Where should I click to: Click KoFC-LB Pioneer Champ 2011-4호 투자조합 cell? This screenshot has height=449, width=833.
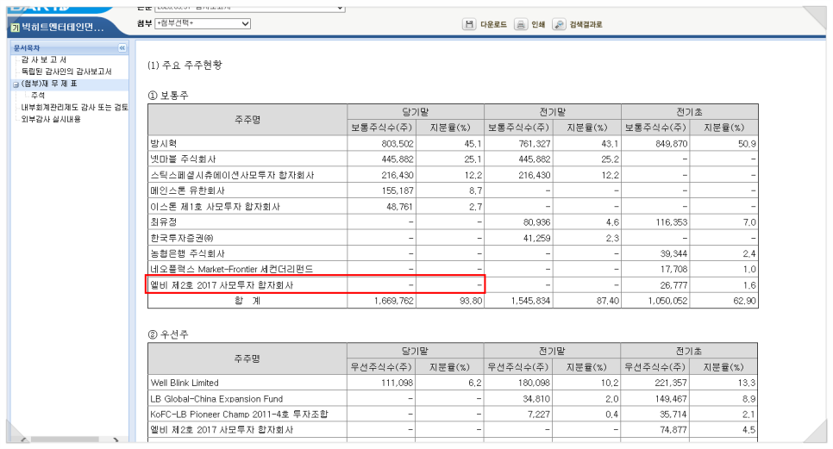pos(247,414)
